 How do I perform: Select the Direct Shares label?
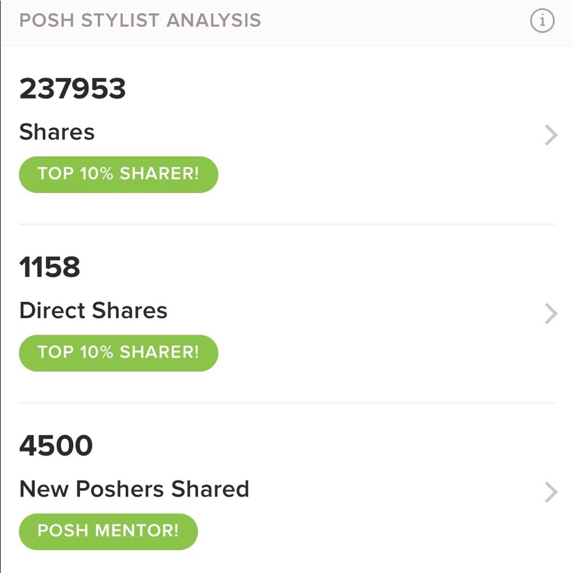(93, 311)
